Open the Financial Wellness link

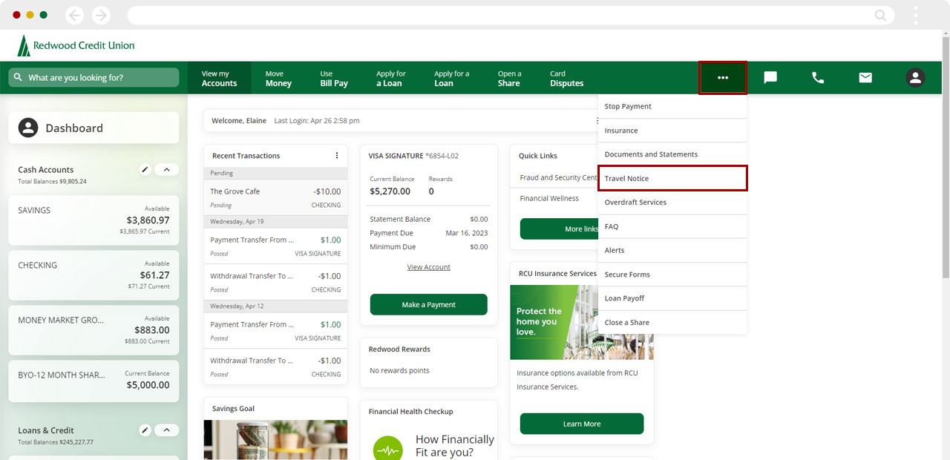click(549, 199)
